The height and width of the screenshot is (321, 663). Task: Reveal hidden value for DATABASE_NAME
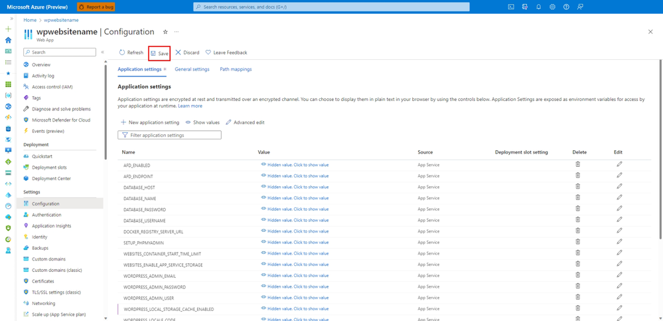coord(295,198)
